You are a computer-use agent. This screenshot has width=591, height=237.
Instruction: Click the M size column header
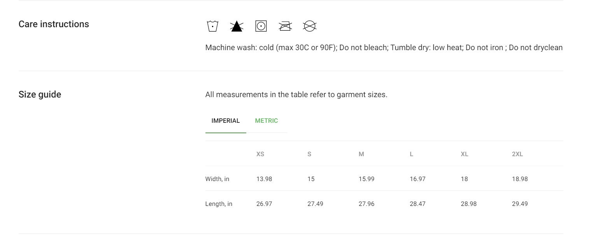coord(361,154)
